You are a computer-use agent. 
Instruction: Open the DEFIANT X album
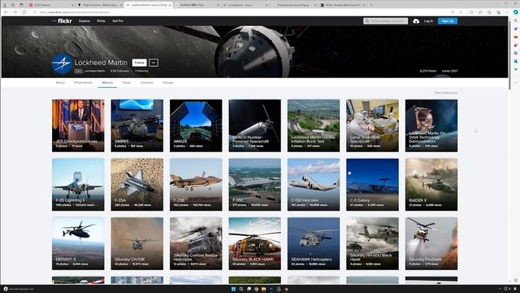[78, 243]
